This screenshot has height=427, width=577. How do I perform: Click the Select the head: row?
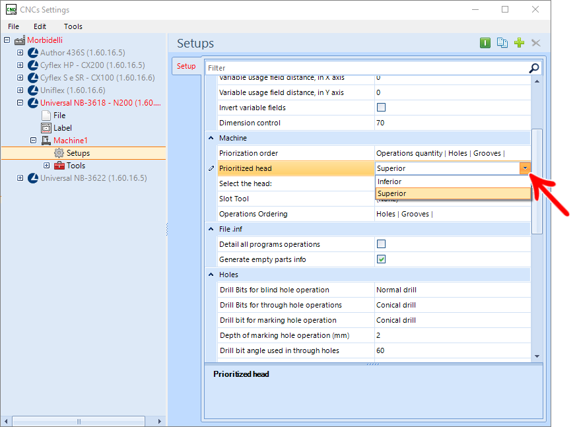[296, 183]
